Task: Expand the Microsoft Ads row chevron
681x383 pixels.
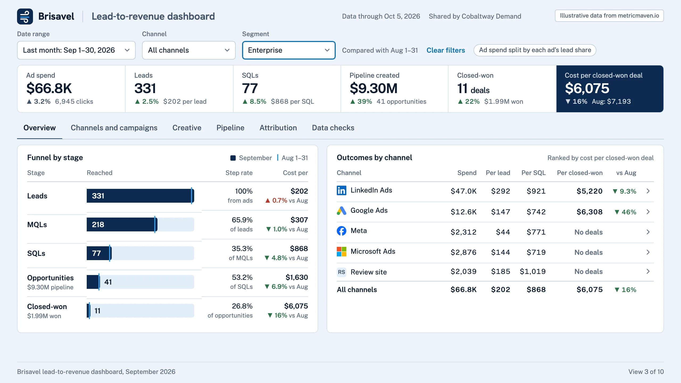Action: click(648, 252)
